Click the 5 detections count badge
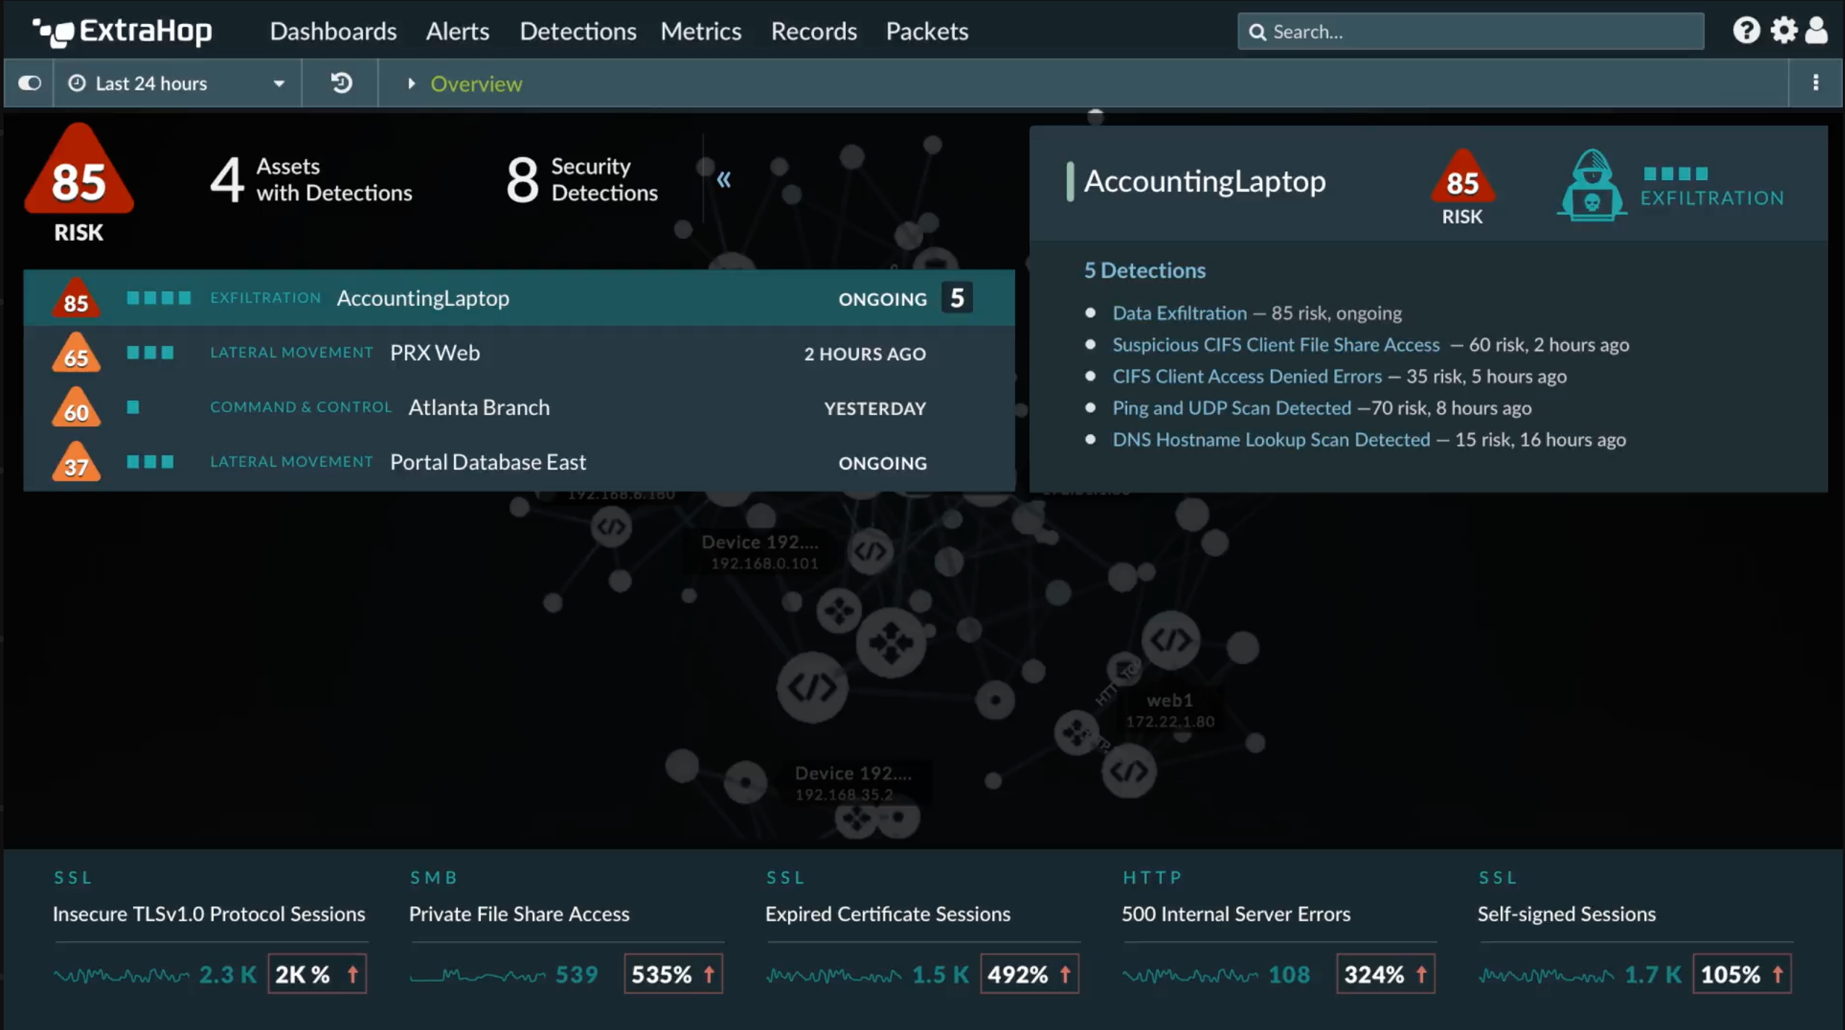The width and height of the screenshot is (1845, 1030). coord(956,298)
